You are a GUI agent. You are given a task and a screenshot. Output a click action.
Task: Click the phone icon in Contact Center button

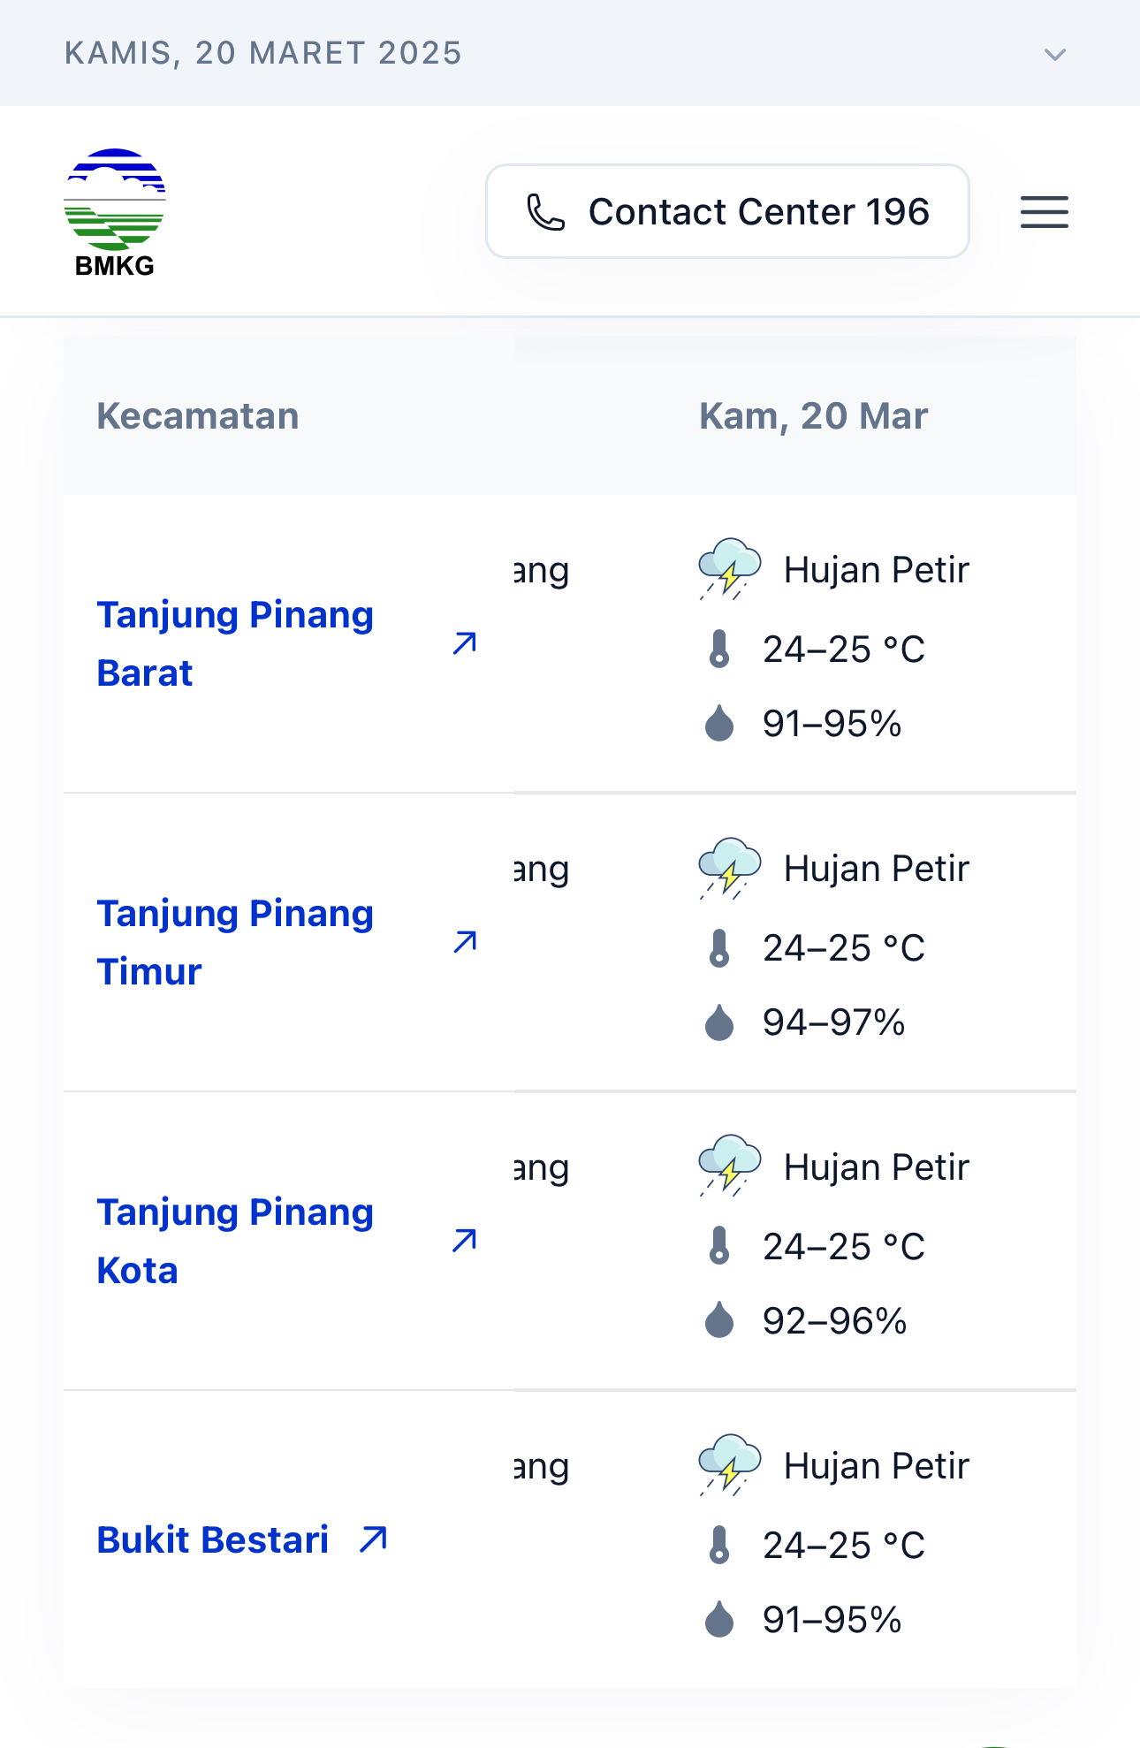(545, 212)
